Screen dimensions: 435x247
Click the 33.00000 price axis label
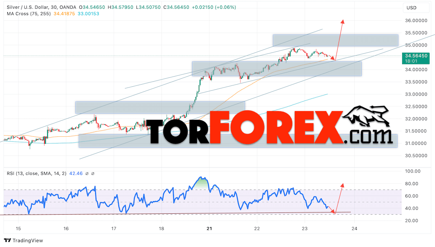point(416,94)
